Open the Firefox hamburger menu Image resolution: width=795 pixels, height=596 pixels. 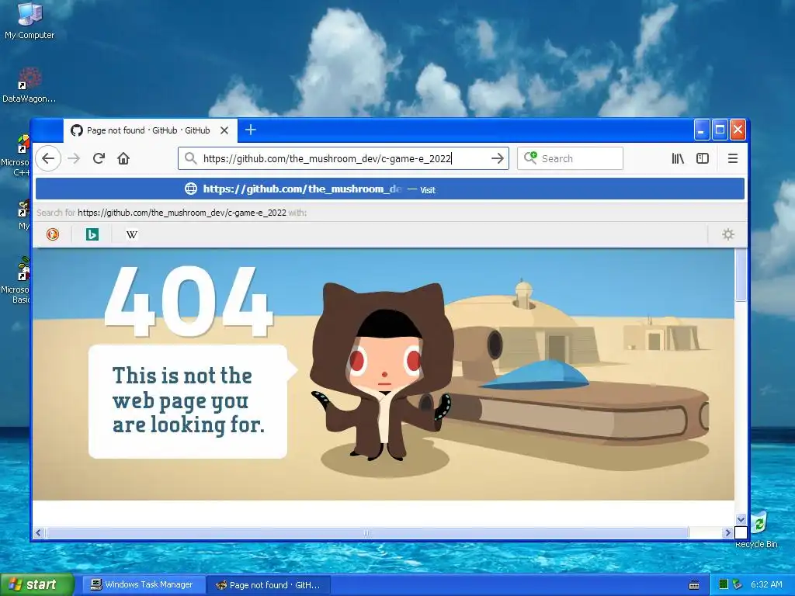pos(733,158)
